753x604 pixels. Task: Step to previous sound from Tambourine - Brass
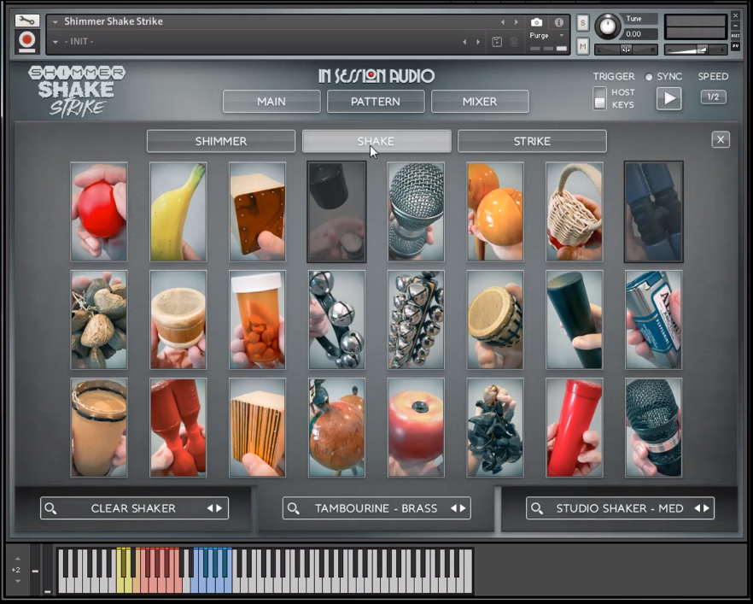[x=453, y=508]
